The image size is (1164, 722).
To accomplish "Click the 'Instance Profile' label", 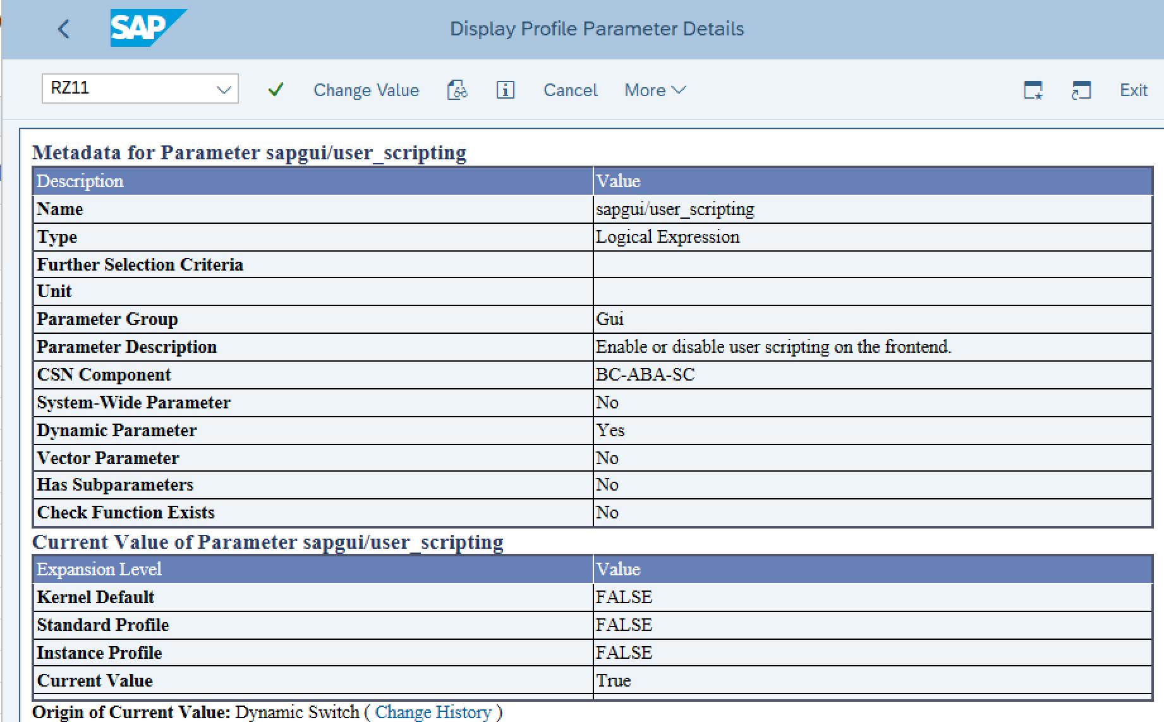I will coord(99,652).
